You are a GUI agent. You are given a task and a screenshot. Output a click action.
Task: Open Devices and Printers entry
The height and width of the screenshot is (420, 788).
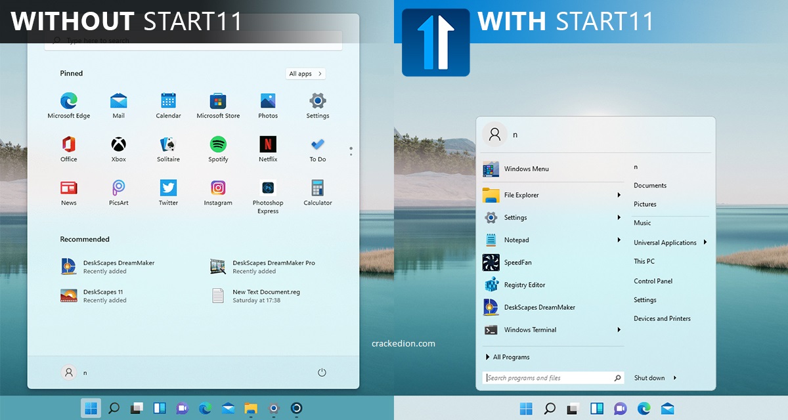pos(662,319)
